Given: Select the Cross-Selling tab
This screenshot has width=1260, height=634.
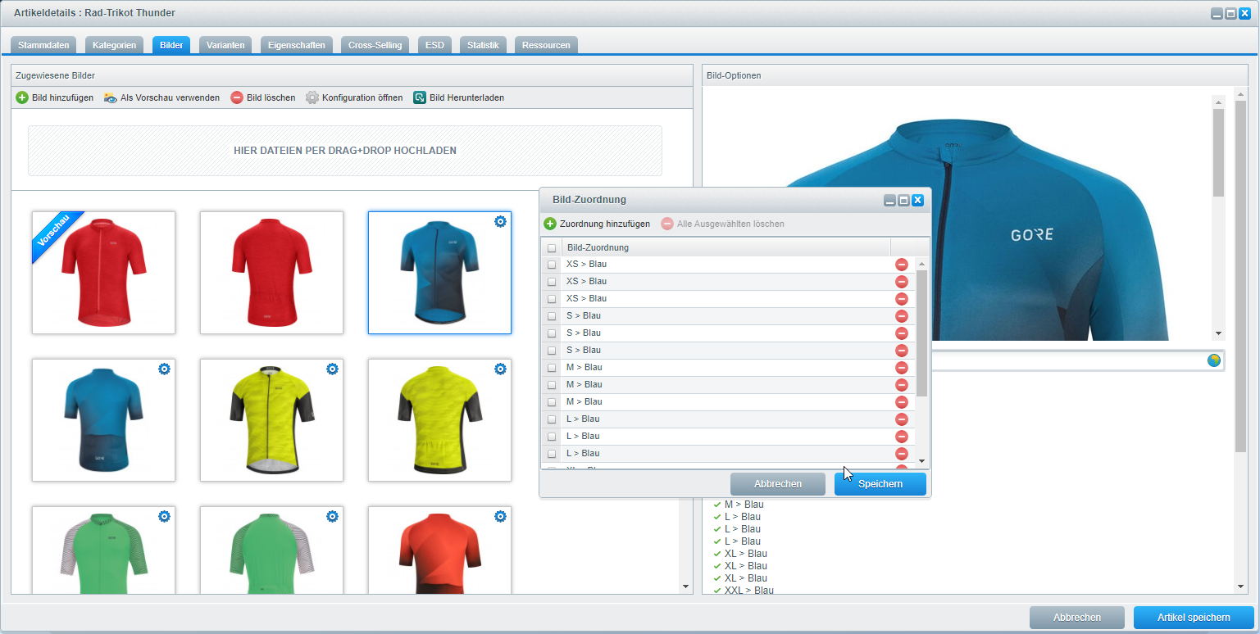Looking at the screenshot, I should (x=375, y=45).
